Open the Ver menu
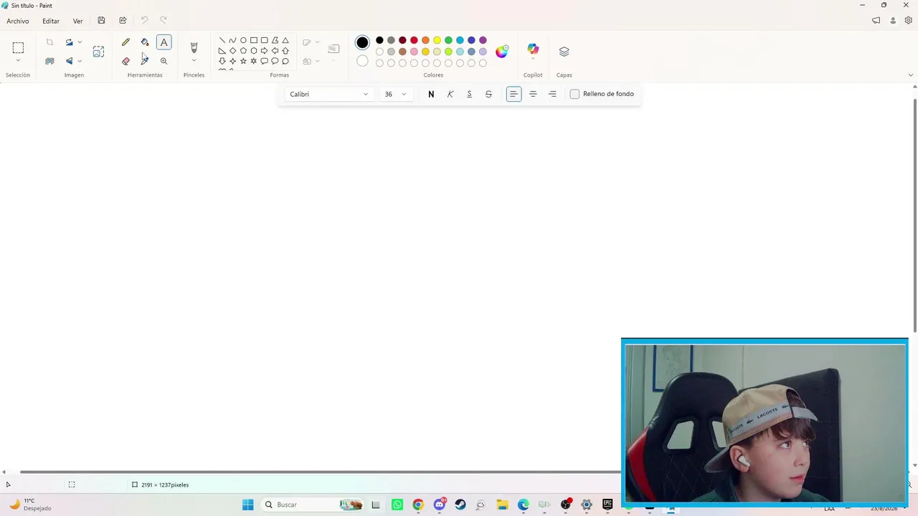This screenshot has height=516, width=918. (77, 21)
